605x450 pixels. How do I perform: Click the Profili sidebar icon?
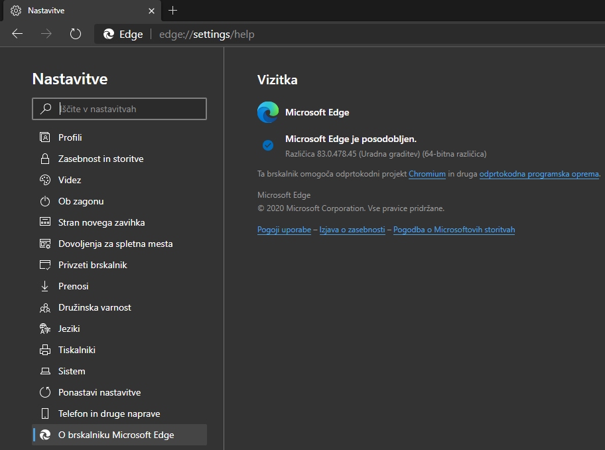coord(45,137)
